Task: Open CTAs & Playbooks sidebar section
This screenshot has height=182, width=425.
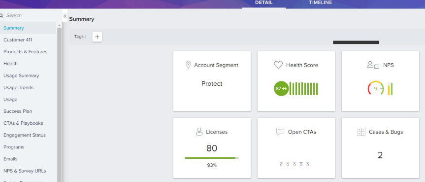Action: (23, 123)
